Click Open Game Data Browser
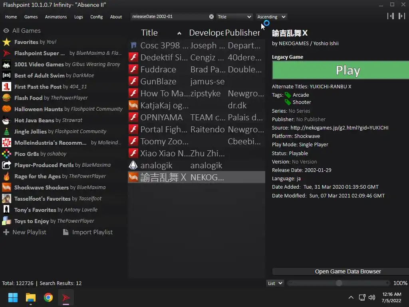409x307 pixels. tap(340, 271)
